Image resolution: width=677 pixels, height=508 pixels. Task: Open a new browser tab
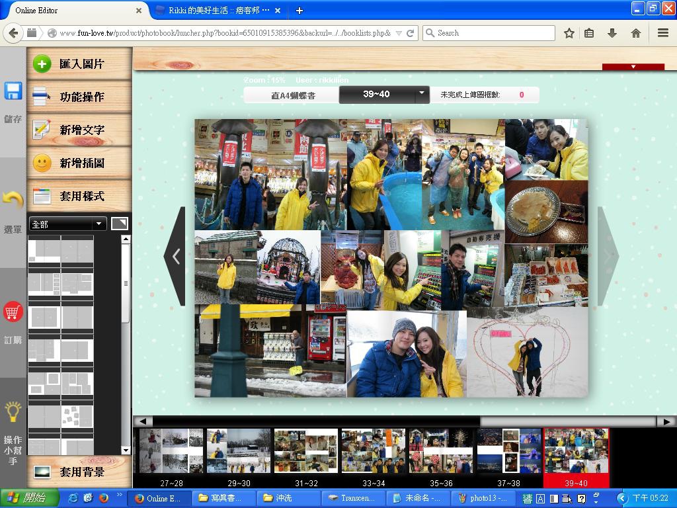click(299, 11)
